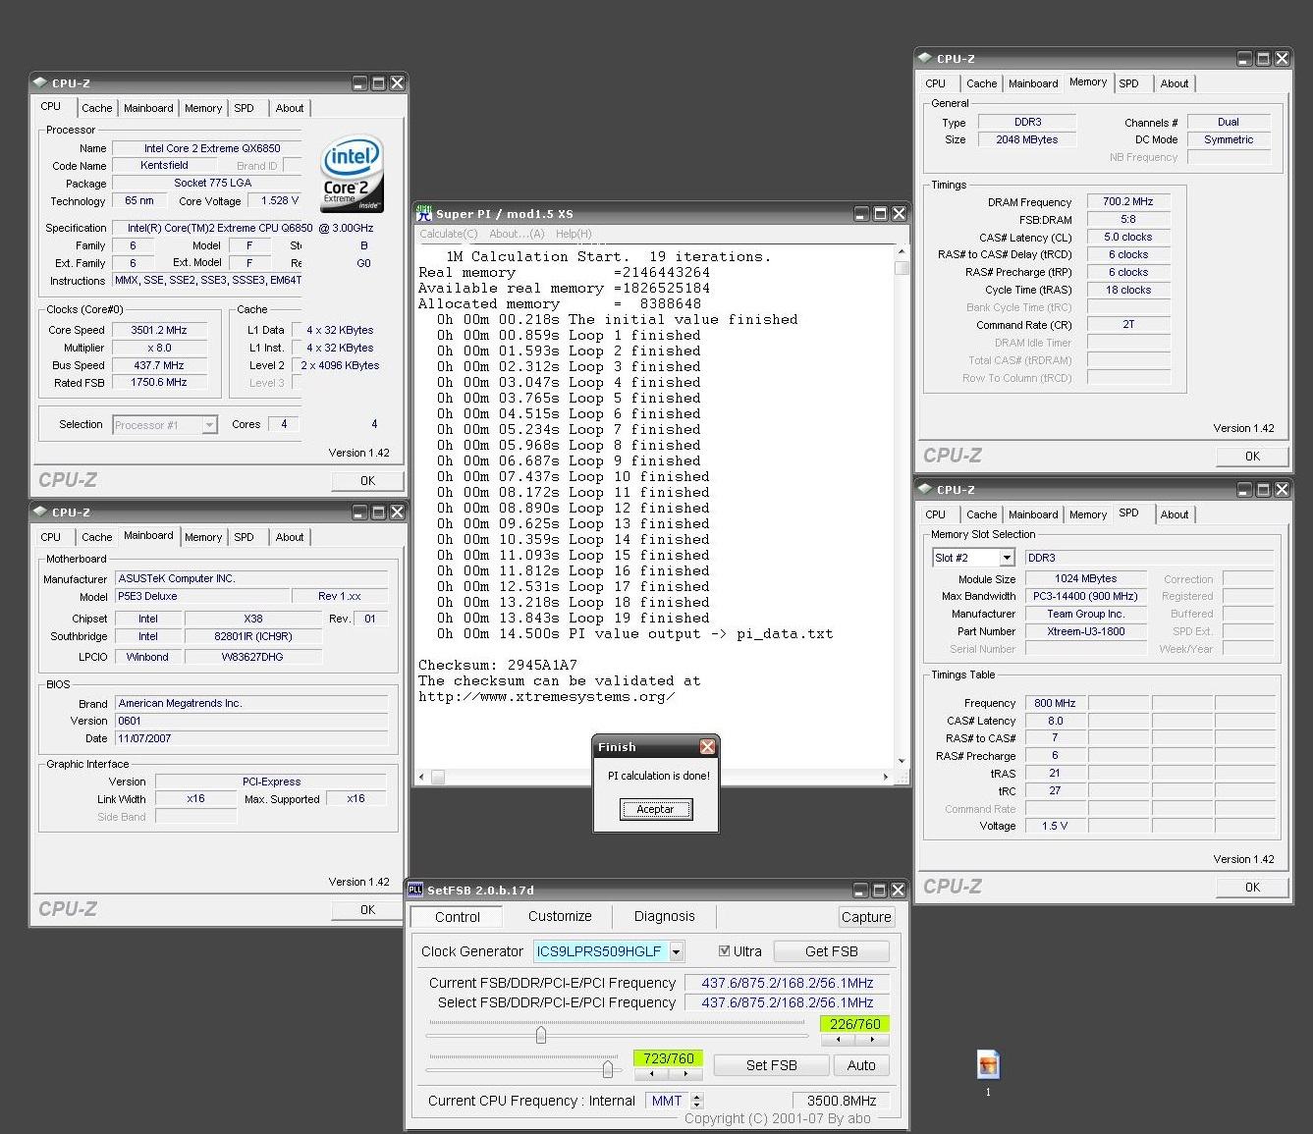Click the DRAM Frequency value 700.2 MHz
Image resolution: width=1313 pixels, height=1134 pixels.
pyautogui.click(x=1128, y=201)
